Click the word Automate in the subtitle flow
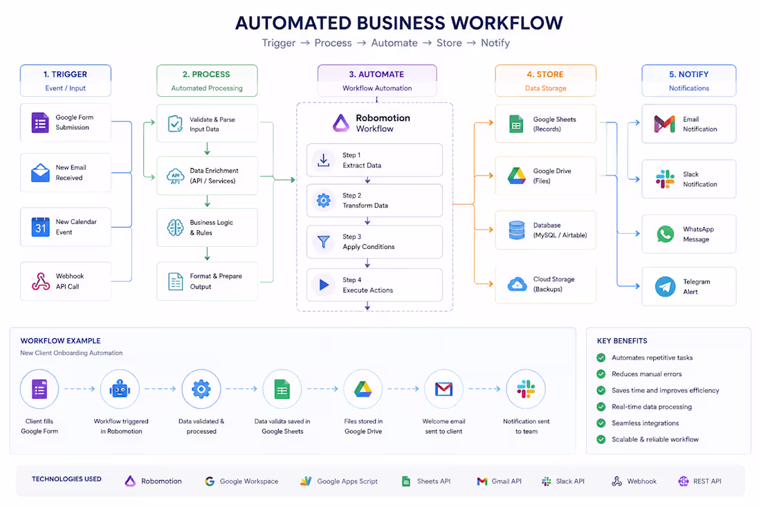 394,43
